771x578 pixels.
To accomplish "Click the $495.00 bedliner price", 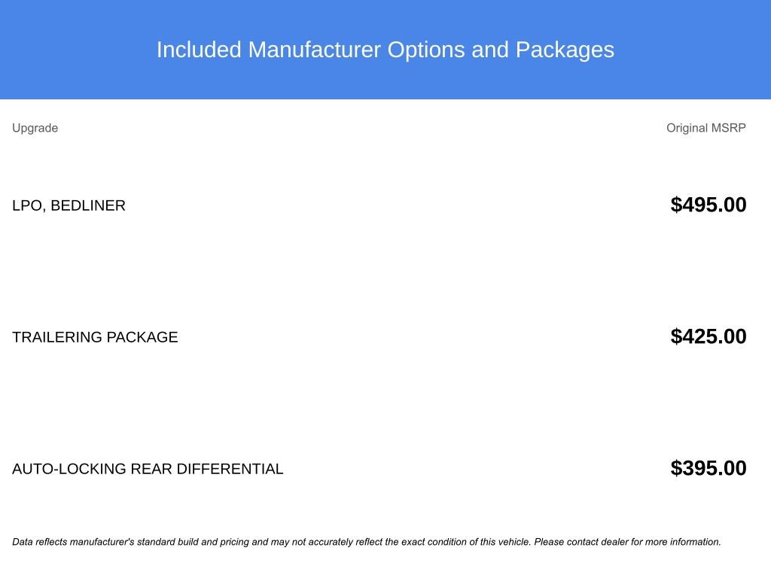I will (x=708, y=205).
